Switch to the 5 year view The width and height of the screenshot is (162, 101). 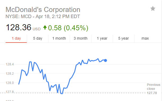point(124,39)
